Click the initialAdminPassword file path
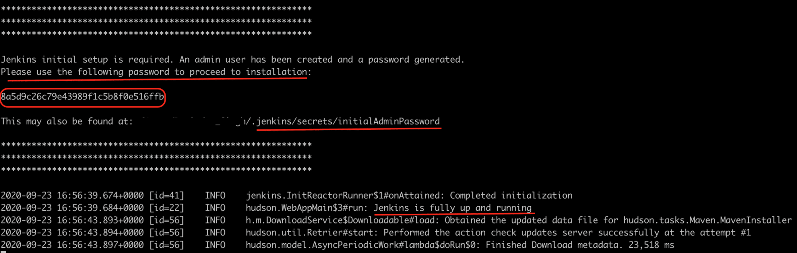The width and height of the screenshot is (797, 253). click(x=348, y=121)
